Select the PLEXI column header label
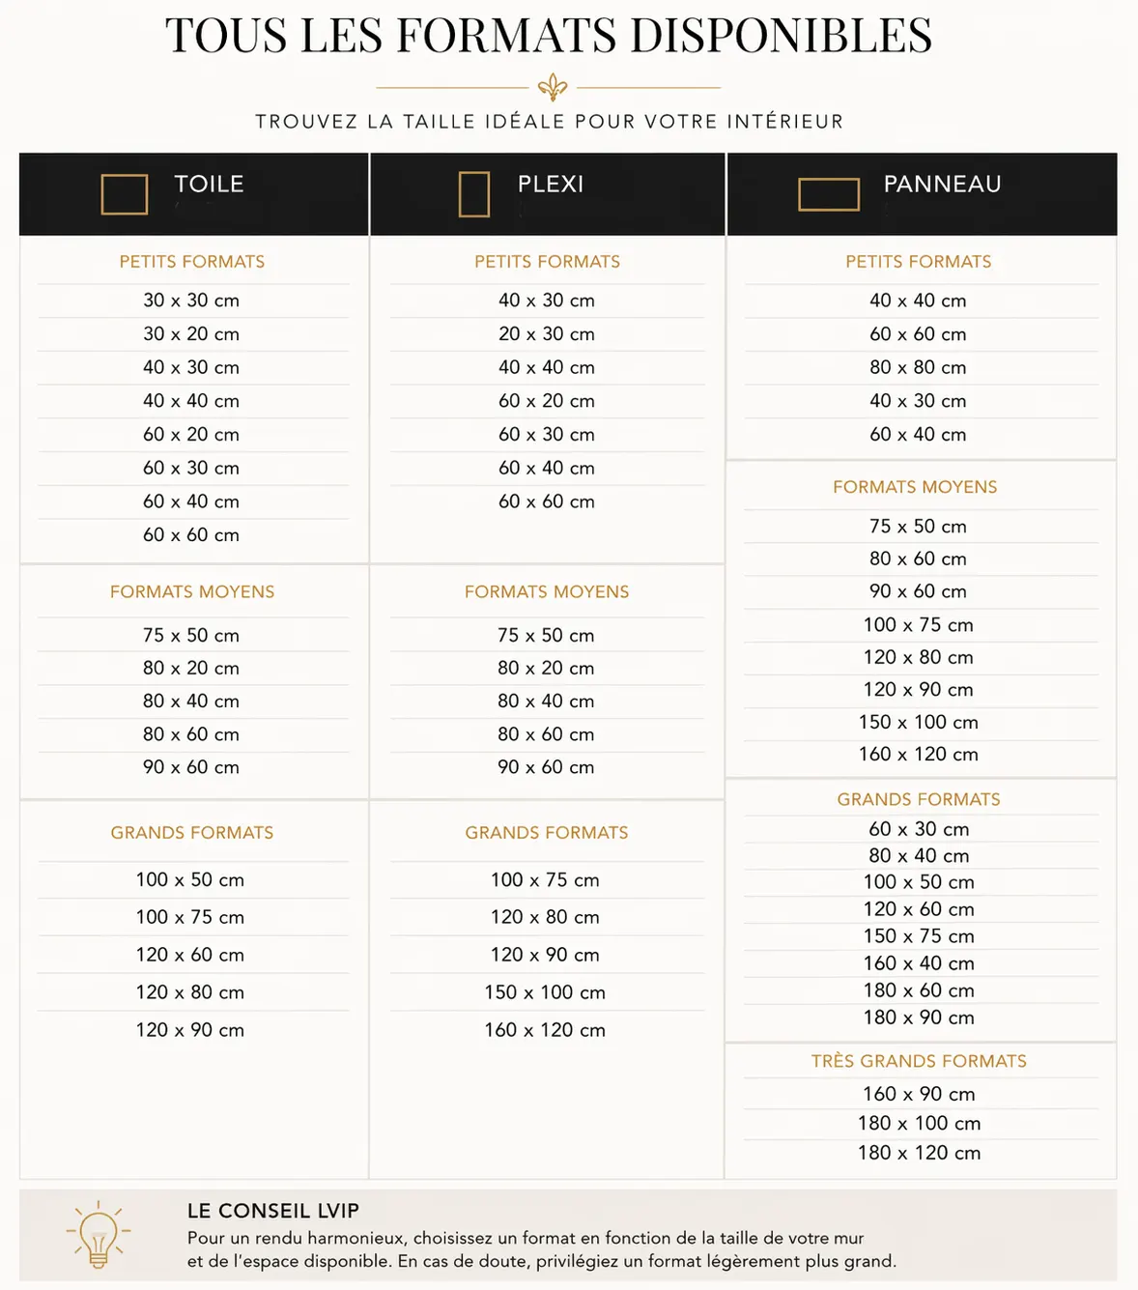 pyautogui.click(x=551, y=184)
